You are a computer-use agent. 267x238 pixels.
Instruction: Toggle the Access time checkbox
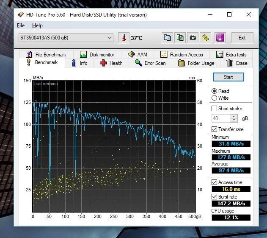[214, 182]
